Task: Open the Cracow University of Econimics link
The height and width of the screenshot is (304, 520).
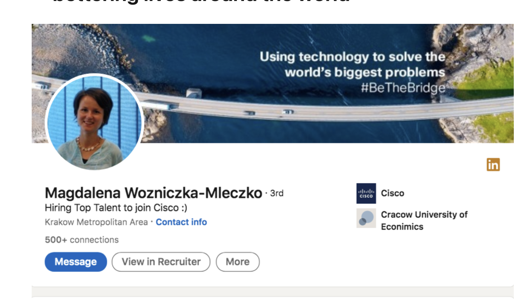Action: point(424,221)
